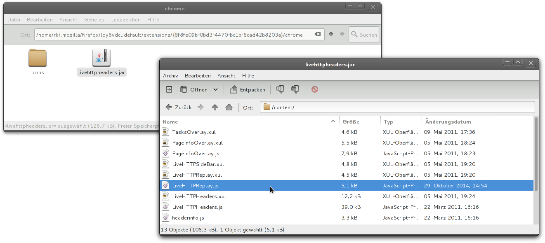Sort by the Änderungsdatum column header
545x243 pixels.
tap(478, 121)
